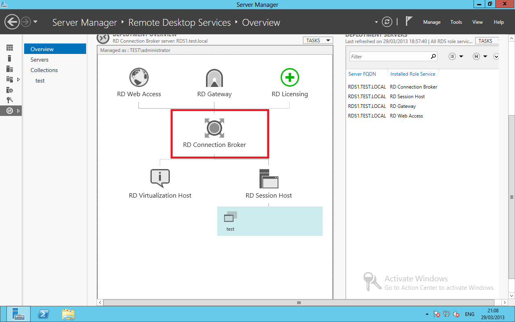Viewport: 515px width, 322px height.
Task: Click the RD Connection Broker icon
Action: point(214,128)
